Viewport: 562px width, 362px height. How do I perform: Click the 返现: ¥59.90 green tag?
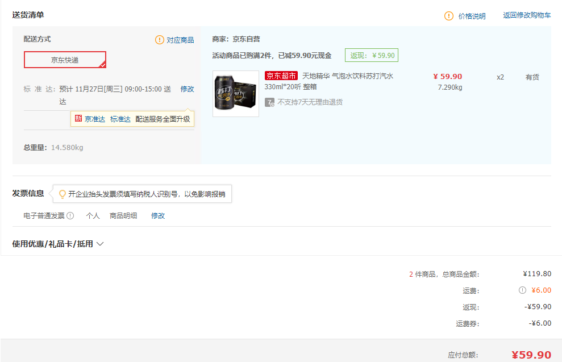[x=372, y=55]
